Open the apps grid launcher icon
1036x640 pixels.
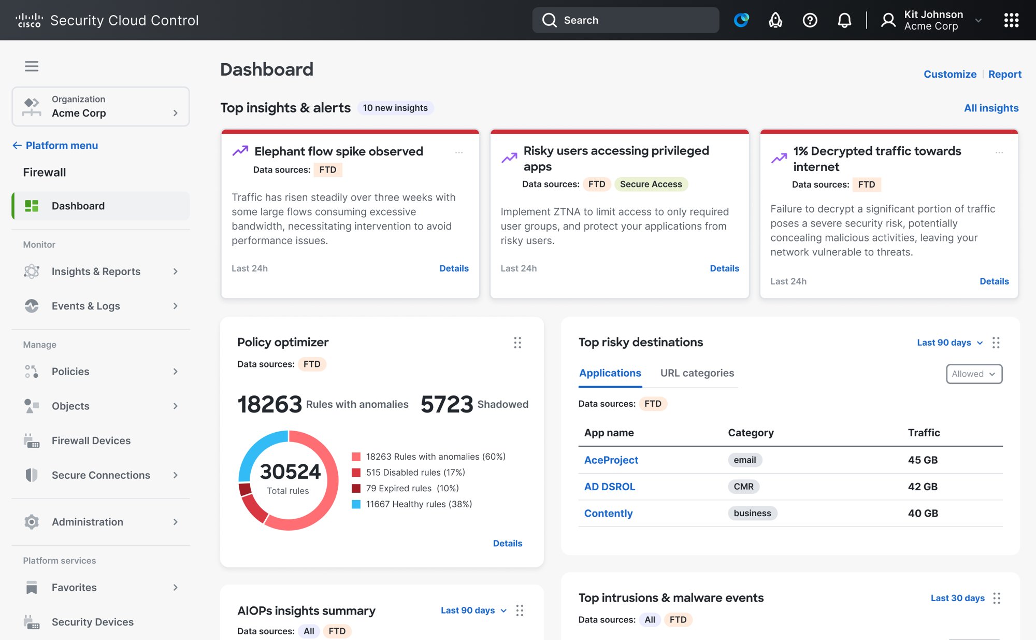pos(1011,20)
